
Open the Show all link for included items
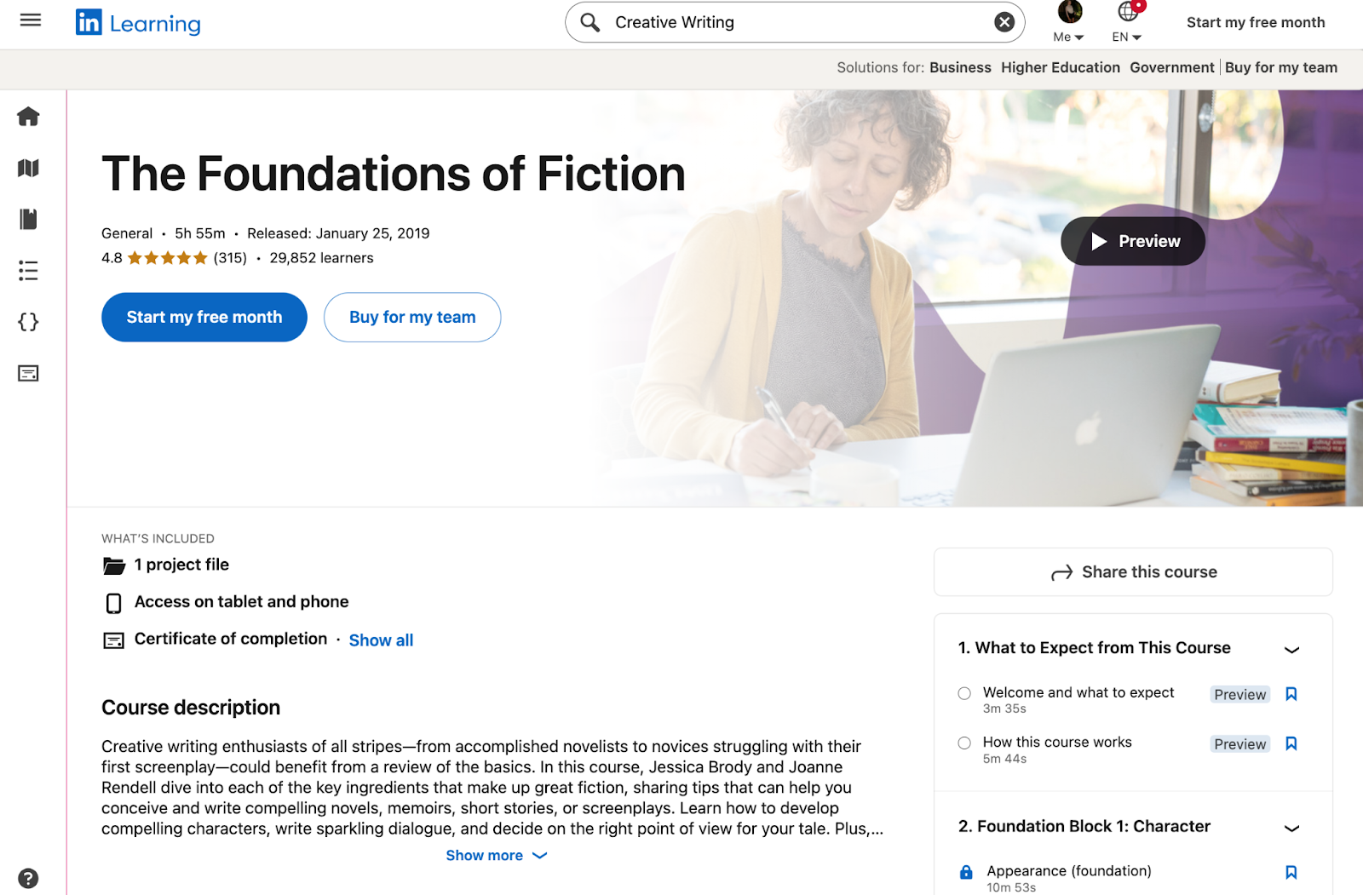[381, 640]
